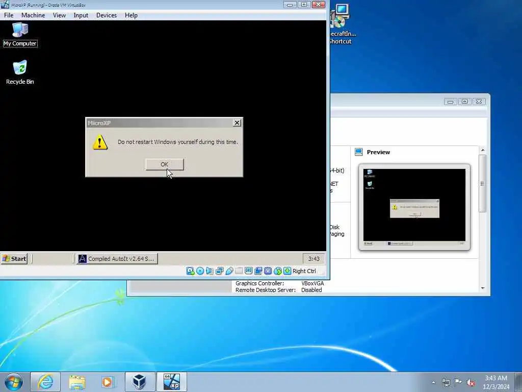Open Action Center flag tray icon

pyautogui.click(x=458, y=382)
